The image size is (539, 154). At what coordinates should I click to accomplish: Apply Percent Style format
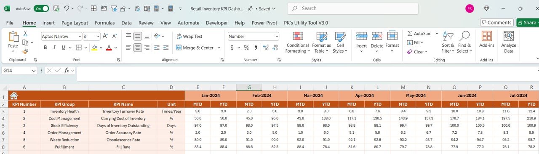[x=246, y=48]
